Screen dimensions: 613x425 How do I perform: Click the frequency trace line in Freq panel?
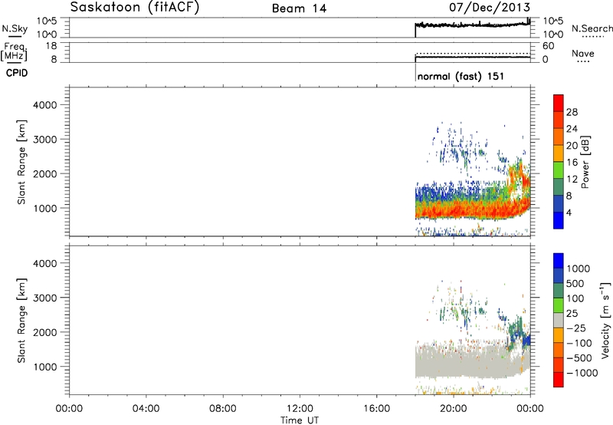pos(472,57)
